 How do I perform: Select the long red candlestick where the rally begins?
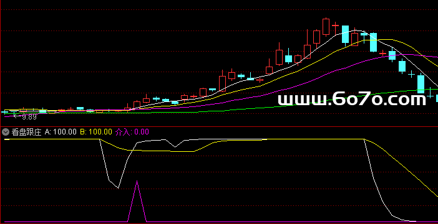(222, 83)
